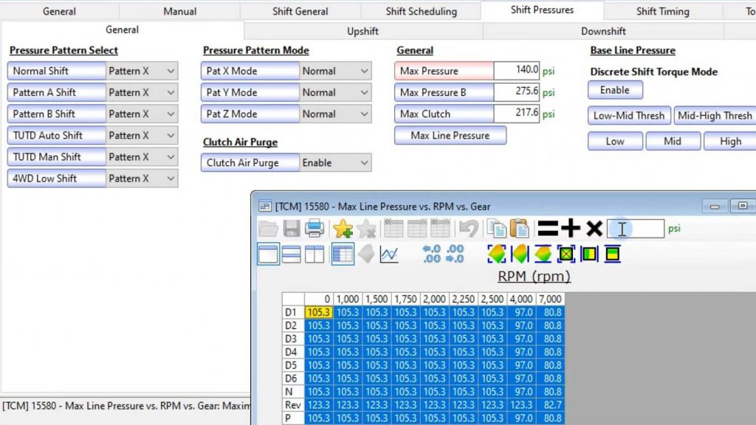Switch to the Shift General tab
The height and width of the screenshot is (425, 756).
pyautogui.click(x=300, y=11)
